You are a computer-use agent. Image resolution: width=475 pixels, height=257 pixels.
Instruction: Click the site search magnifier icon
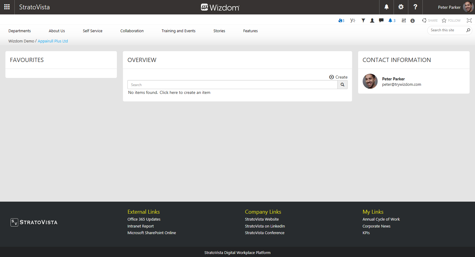(468, 30)
